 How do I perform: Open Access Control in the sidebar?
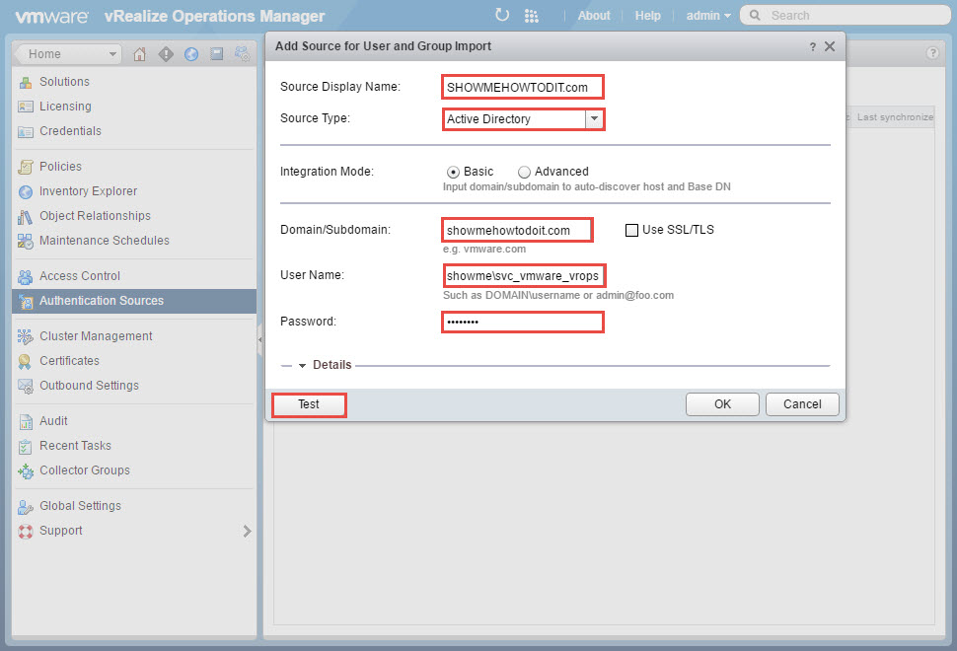click(79, 276)
